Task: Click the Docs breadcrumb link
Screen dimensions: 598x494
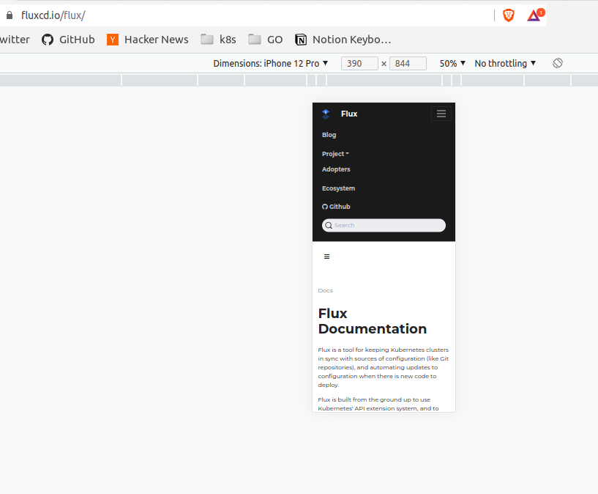Action: pos(325,290)
